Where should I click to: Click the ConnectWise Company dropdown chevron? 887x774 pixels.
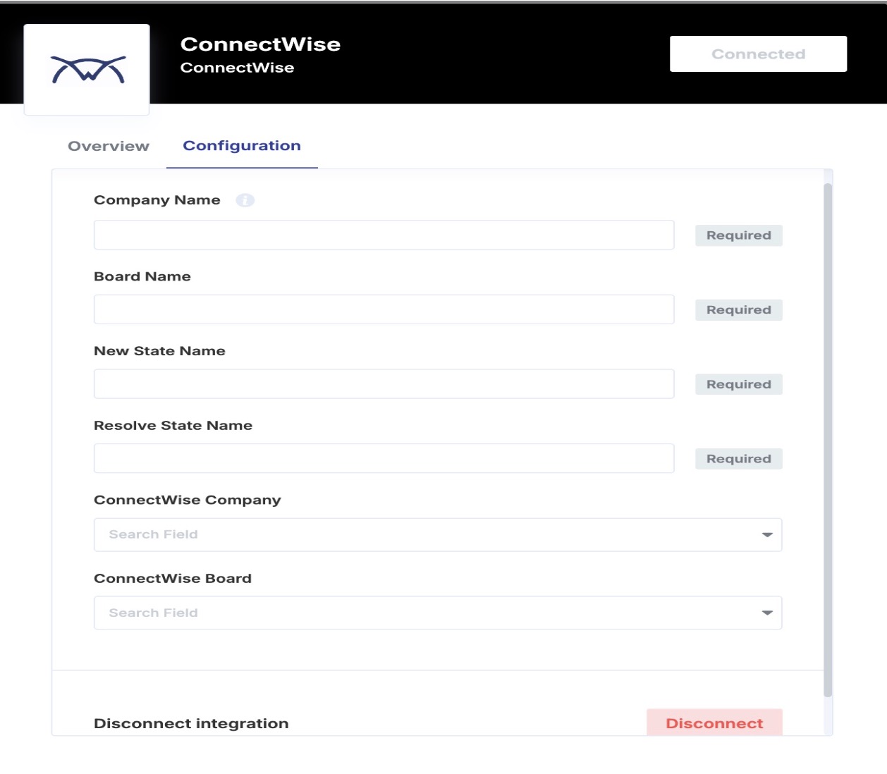point(769,535)
